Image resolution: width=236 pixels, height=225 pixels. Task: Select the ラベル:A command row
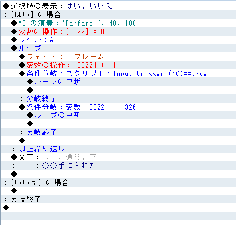coord(119,40)
